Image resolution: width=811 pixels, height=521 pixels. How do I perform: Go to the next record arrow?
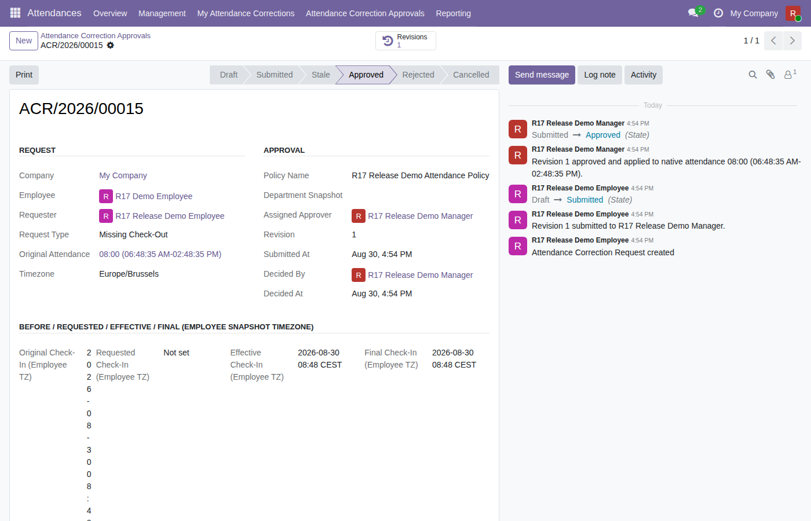coord(792,41)
